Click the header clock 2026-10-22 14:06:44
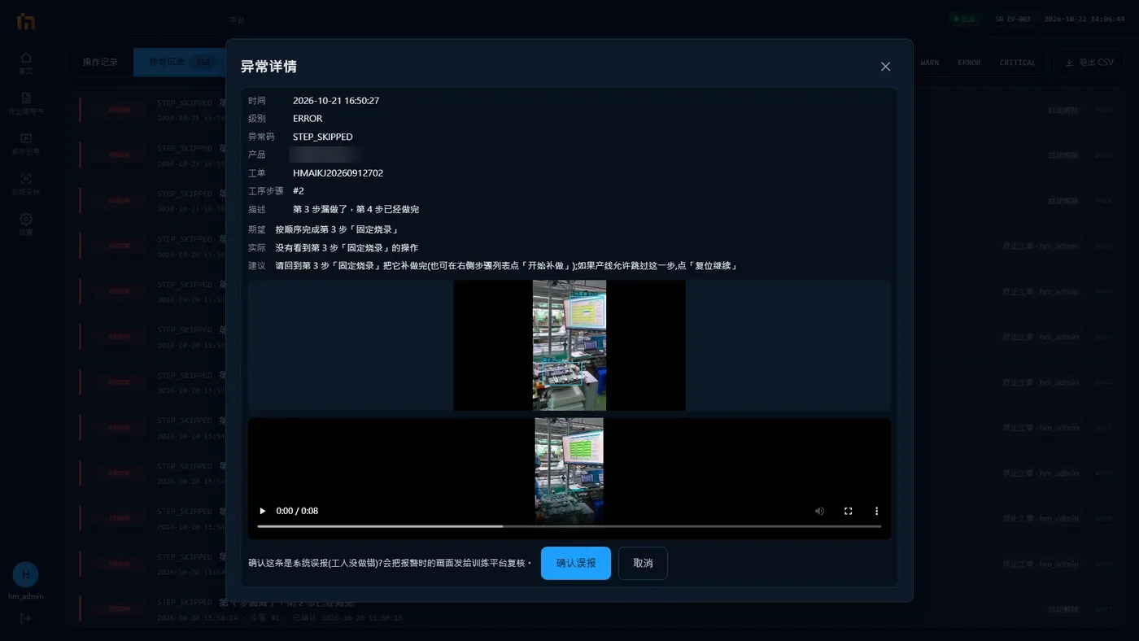This screenshot has width=1139, height=641. click(1084, 19)
